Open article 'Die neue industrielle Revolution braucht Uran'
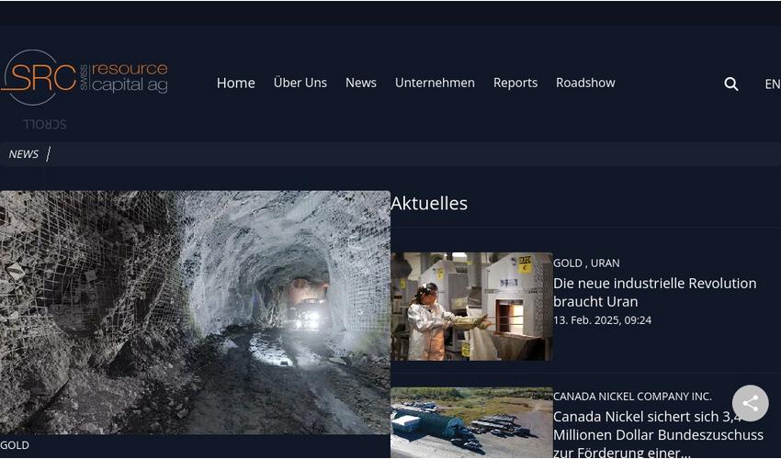 (654, 292)
